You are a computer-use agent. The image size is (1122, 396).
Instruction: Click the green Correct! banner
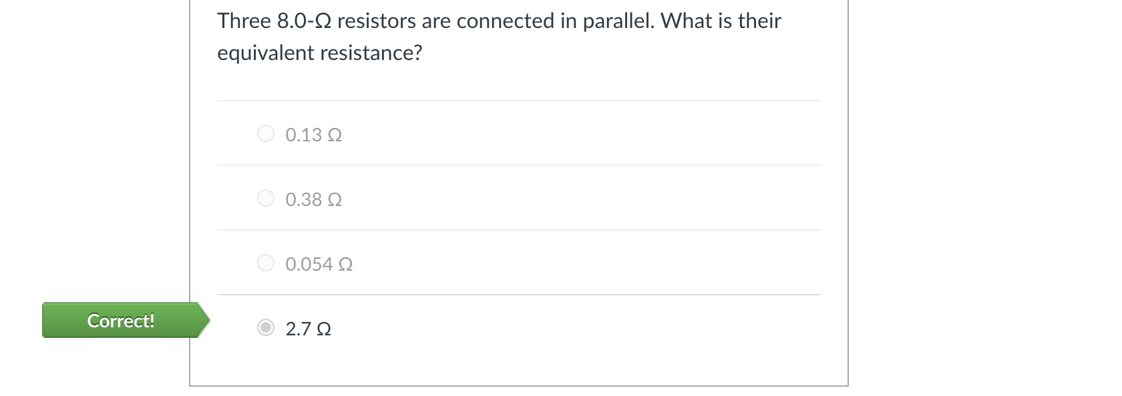[120, 321]
